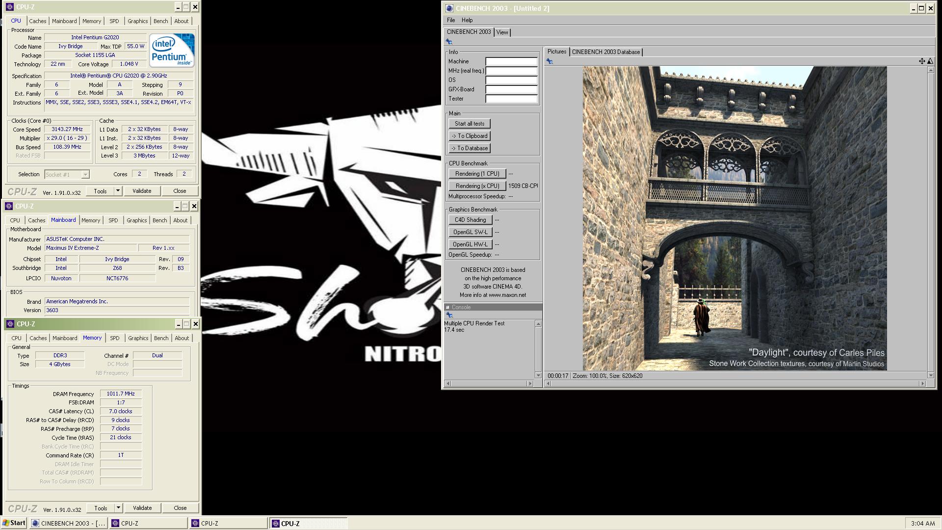Click the pin icon in Console panel

tap(449, 315)
